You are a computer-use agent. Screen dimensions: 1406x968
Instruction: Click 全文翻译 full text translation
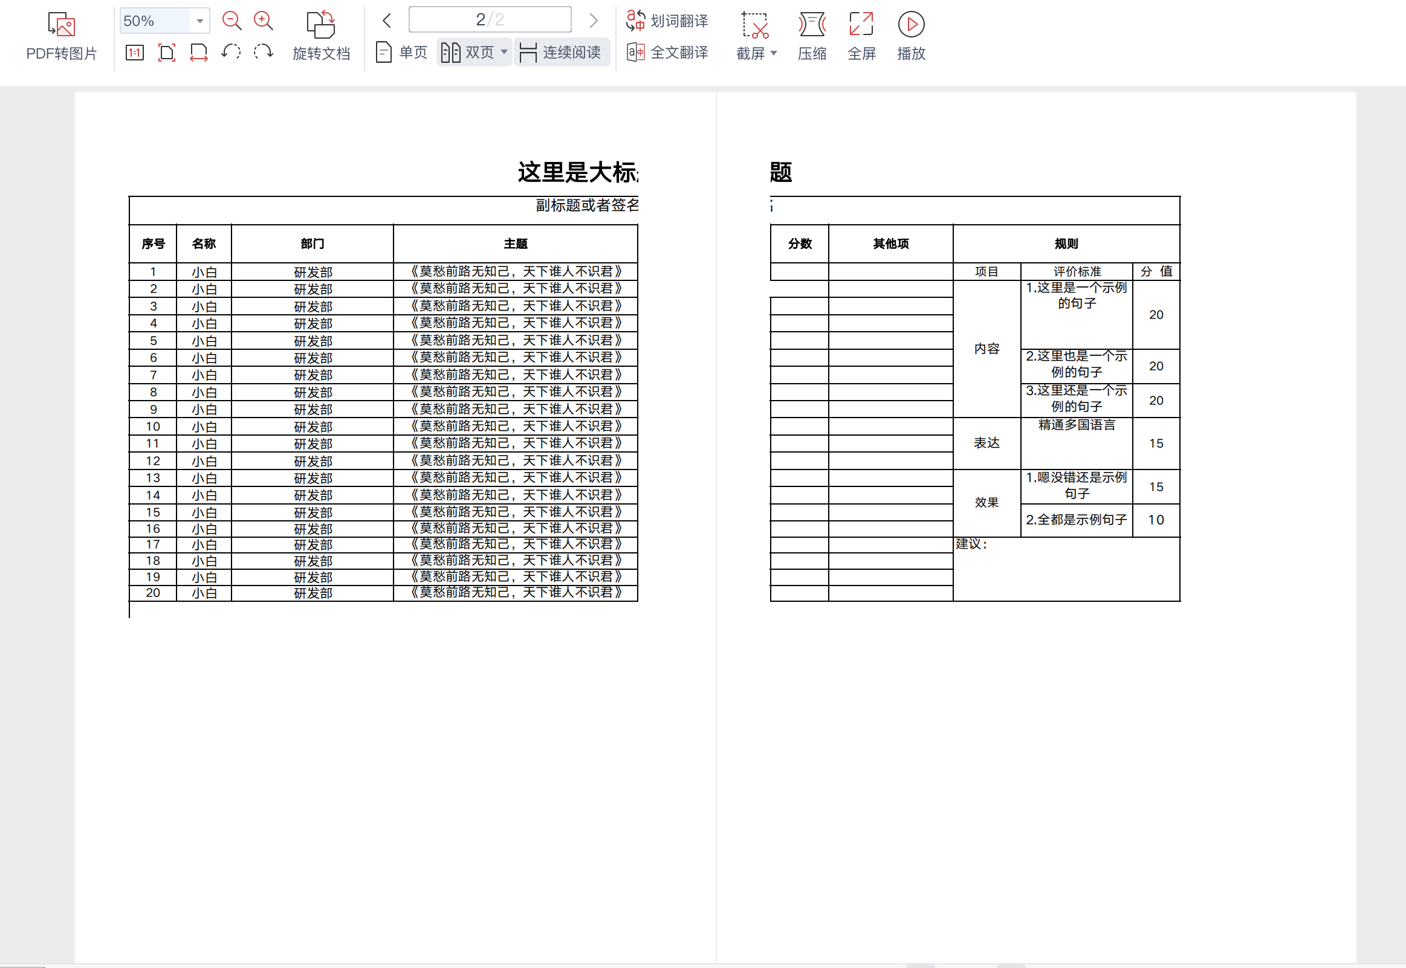point(667,53)
